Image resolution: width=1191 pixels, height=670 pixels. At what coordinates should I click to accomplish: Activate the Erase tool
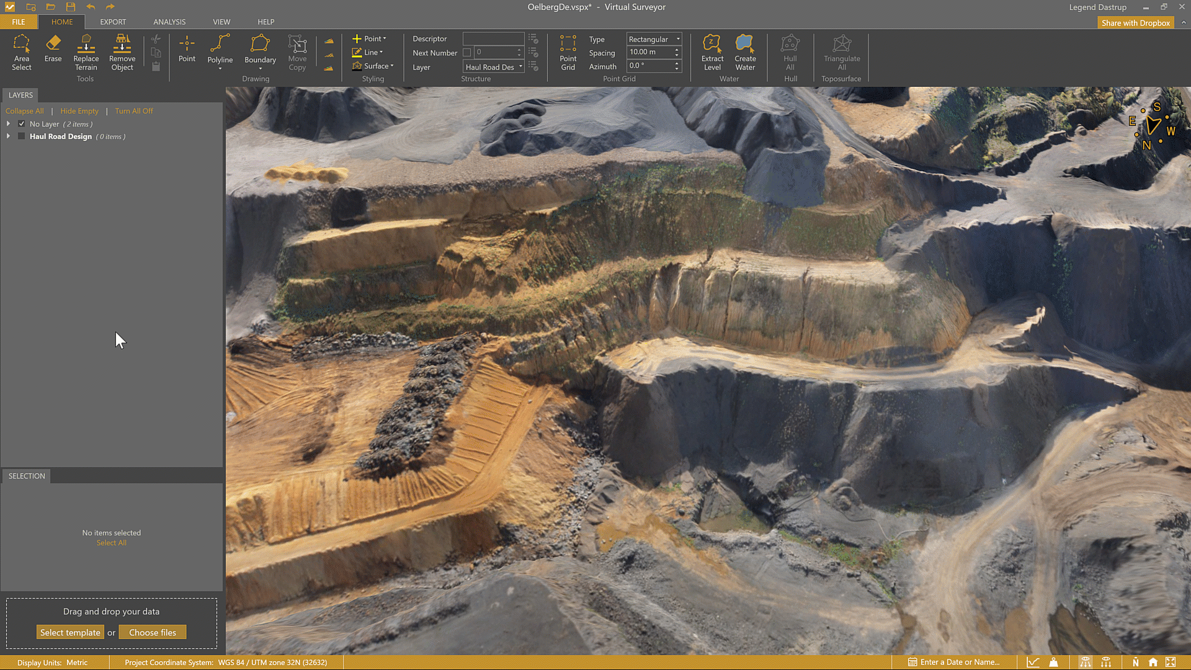(x=53, y=48)
